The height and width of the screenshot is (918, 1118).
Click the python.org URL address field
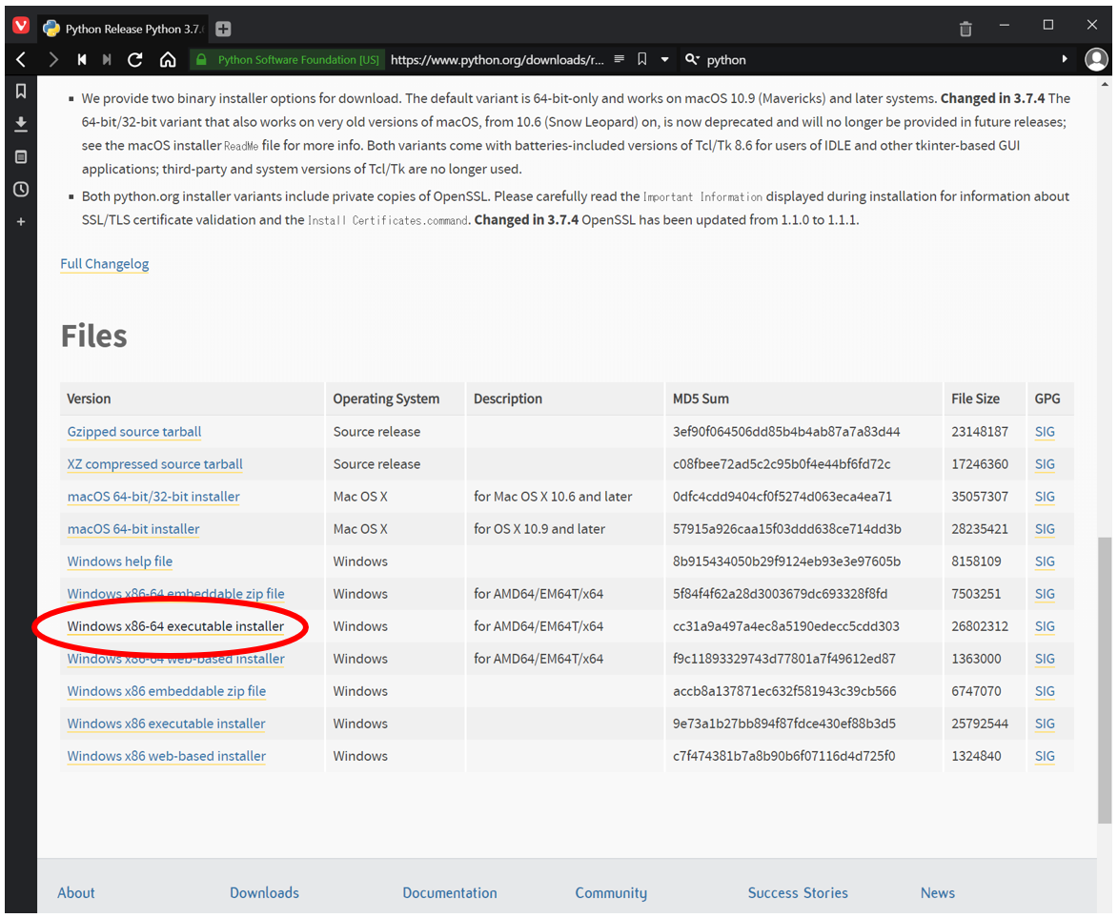click(x=497, y=60)
